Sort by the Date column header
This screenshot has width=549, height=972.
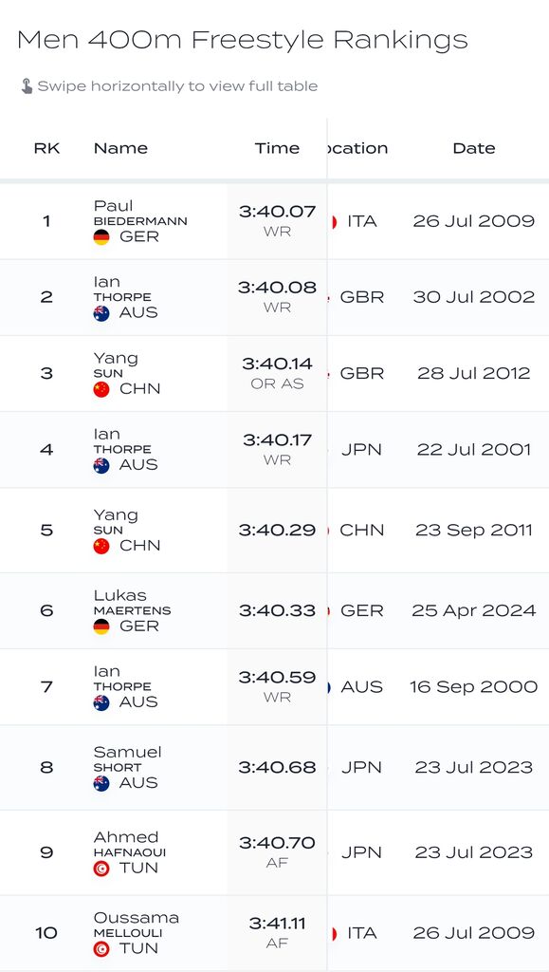point(474,148)
